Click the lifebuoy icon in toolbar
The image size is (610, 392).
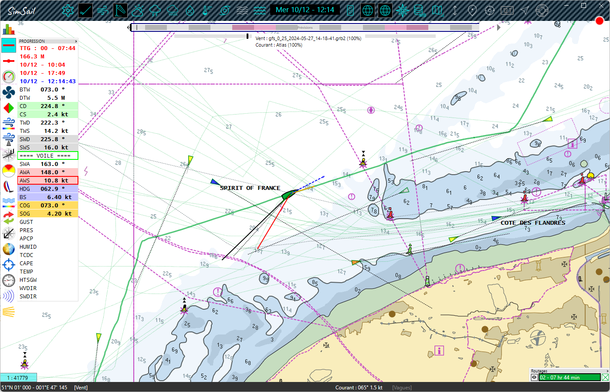click(x=542, y=10)
